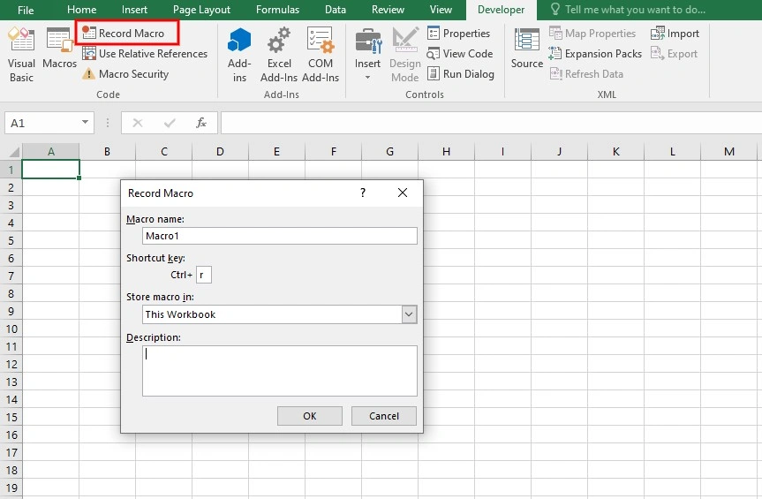
Task: Click the formula bar input area
Action: tap(491, 123)
